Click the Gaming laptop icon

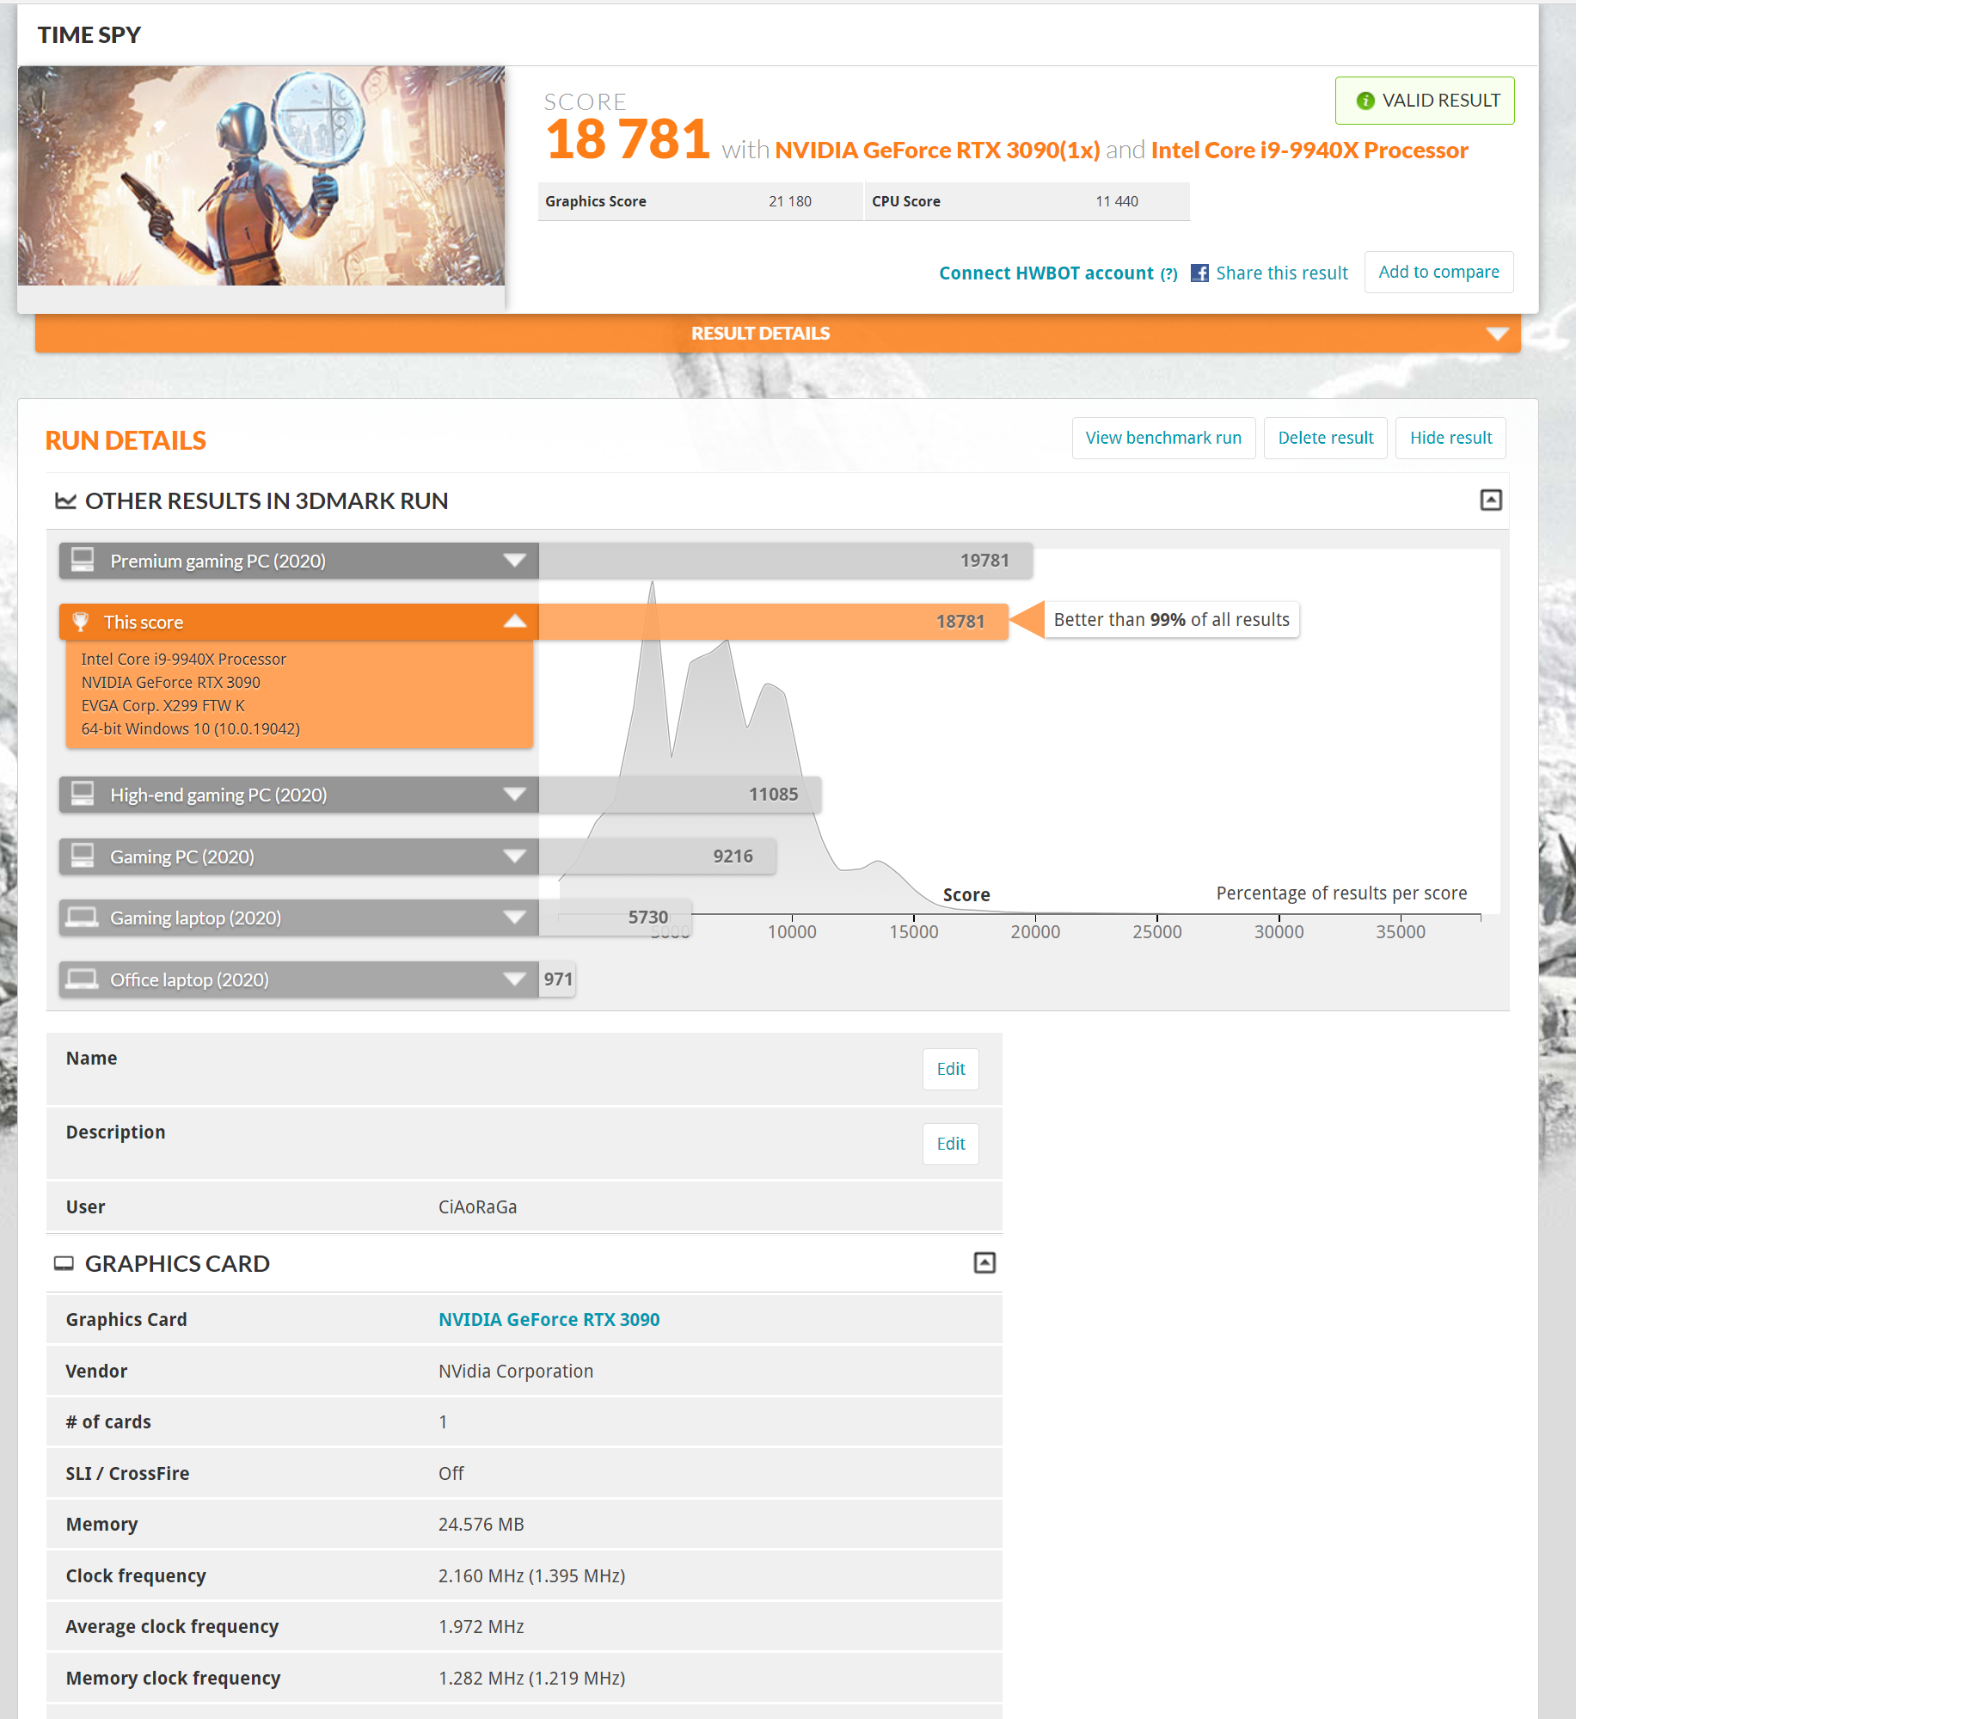pos(83,918)
